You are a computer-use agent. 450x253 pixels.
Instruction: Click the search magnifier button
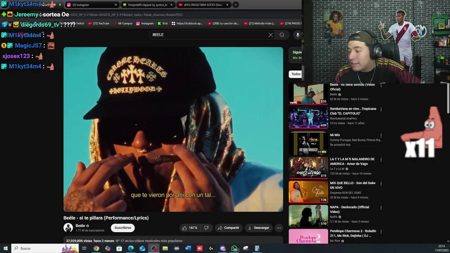(282, 35)
